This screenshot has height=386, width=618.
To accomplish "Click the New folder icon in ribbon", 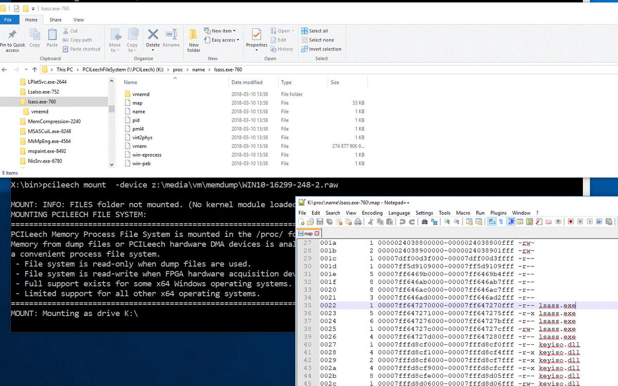I will click(x=194, y=34).
